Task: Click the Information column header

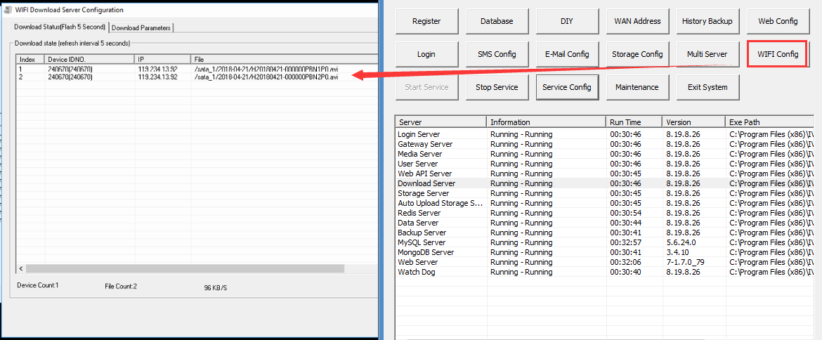Action: coord(547,122)
